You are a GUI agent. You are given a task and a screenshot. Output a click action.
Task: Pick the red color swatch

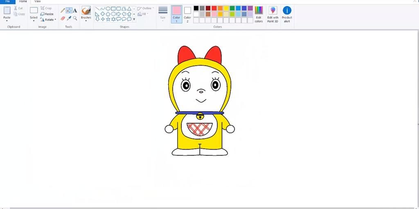pos(214,8)
